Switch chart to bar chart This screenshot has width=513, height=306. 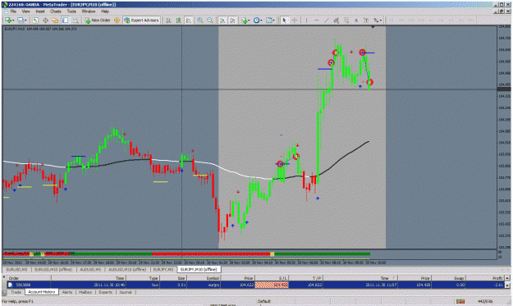click(168, 21)
